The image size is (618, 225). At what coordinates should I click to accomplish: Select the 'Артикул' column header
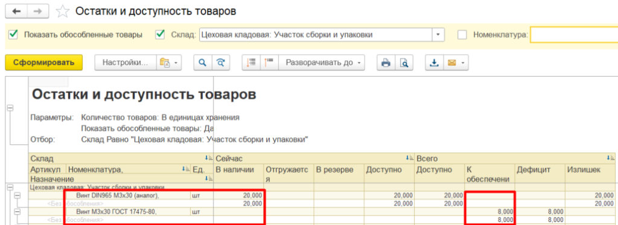47,170
